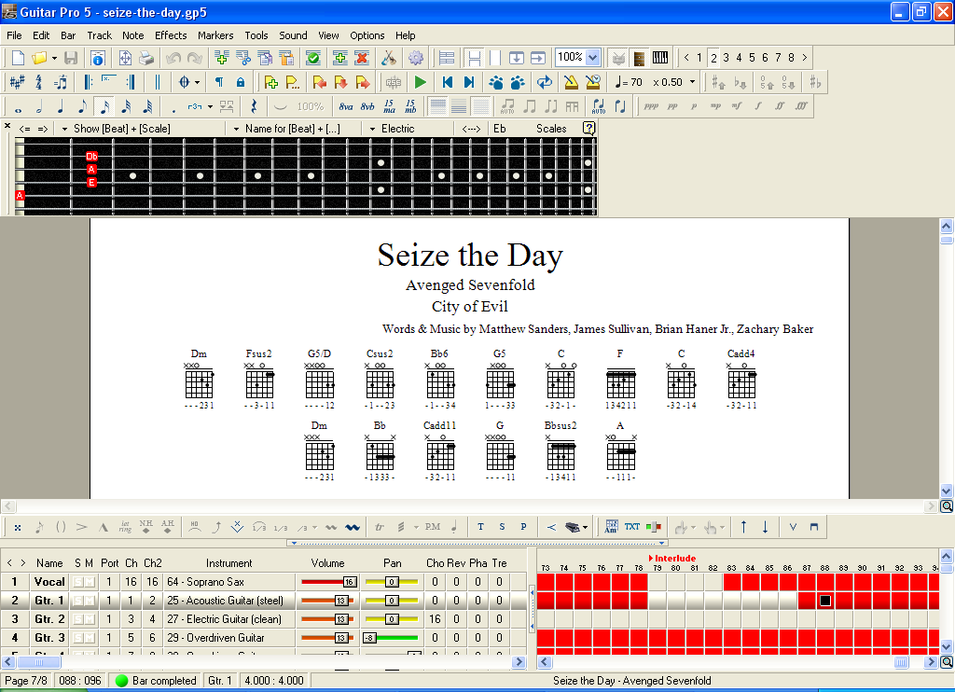Click the 8va octave icon
Image resolution: width=955 pixels, height=692 pixels.
coord(346,107)
